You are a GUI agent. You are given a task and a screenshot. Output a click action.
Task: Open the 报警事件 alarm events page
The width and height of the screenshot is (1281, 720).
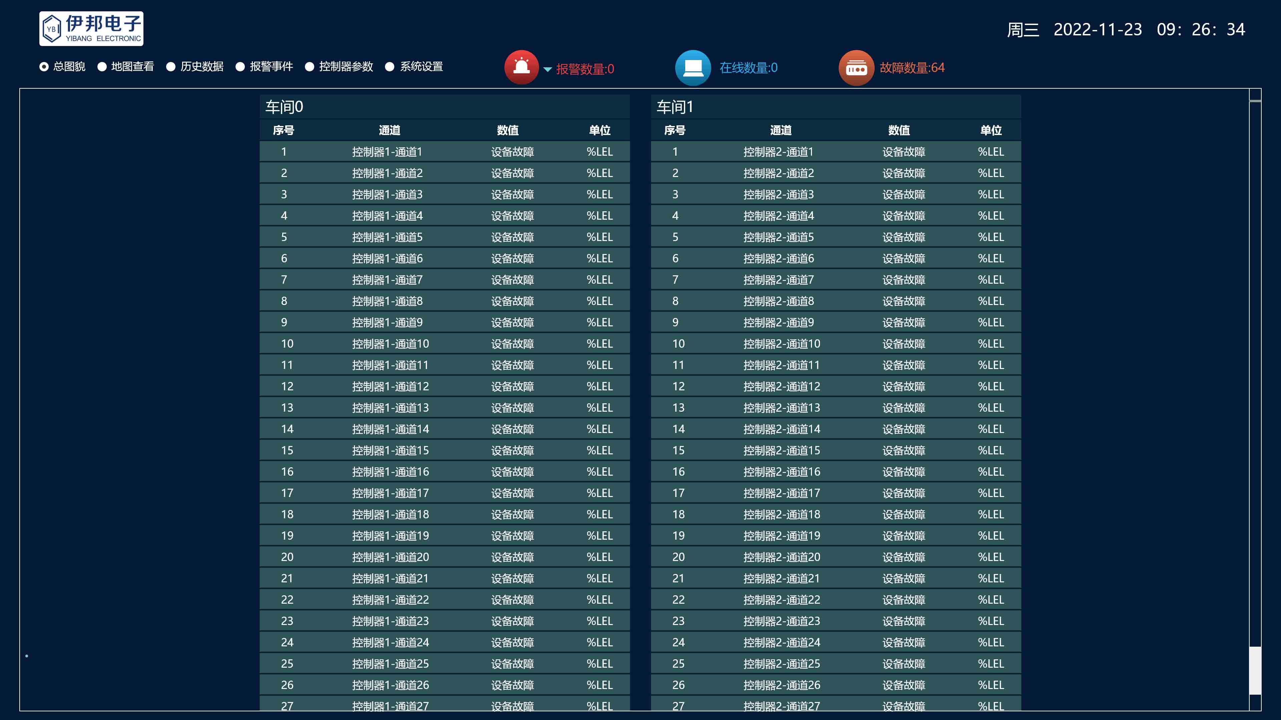[x=240, y=67]
